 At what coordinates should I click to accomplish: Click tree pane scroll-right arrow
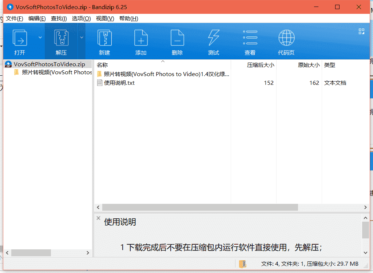[x=88, y=253]
